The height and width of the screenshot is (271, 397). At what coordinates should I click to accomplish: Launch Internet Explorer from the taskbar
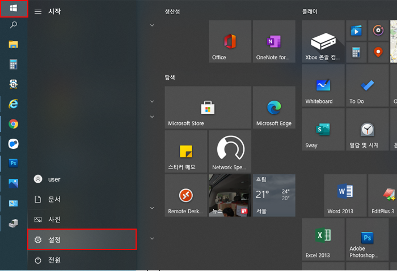click(x=14, y=104)
